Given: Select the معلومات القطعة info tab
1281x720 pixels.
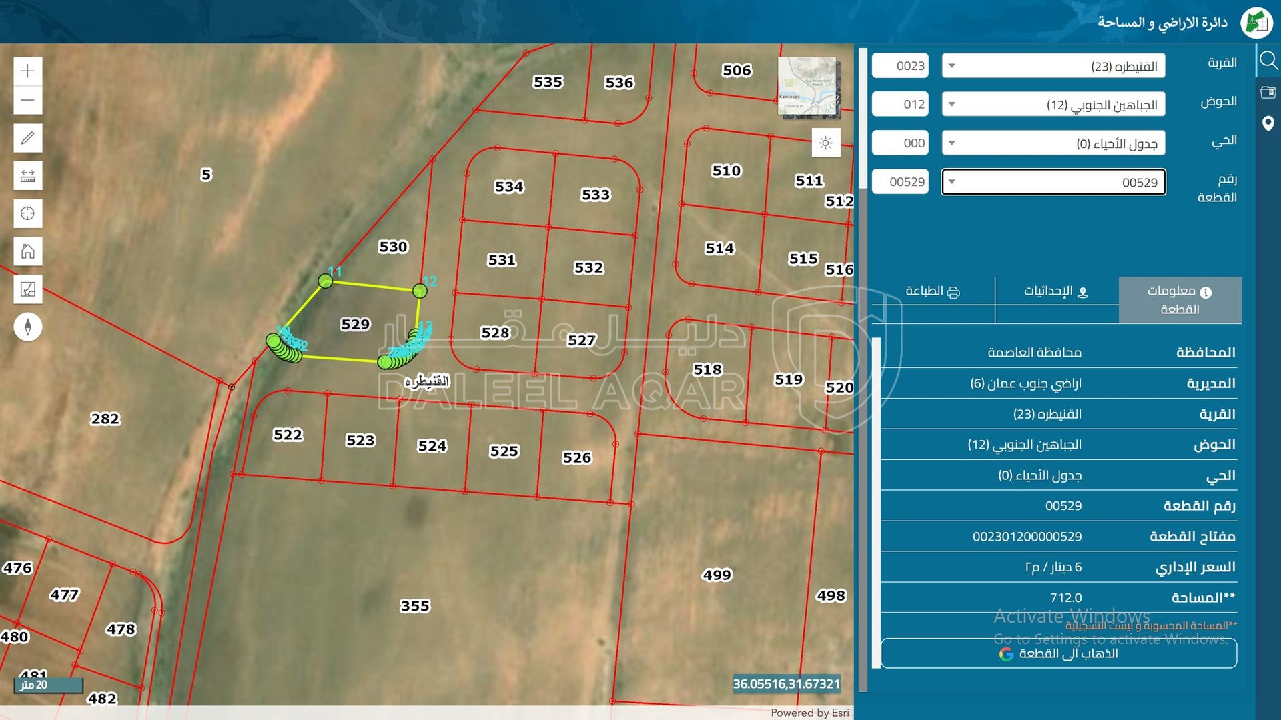Looking at the screenshot, I should point(1180,300).
